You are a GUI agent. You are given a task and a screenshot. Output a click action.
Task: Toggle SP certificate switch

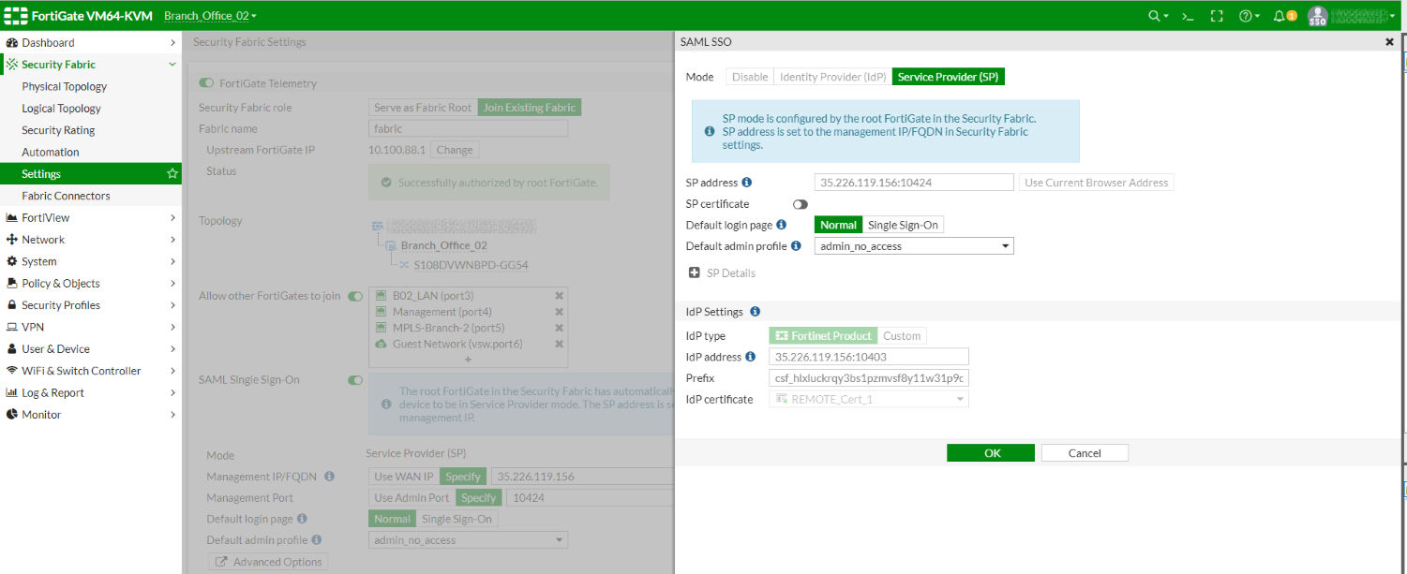coord(801,204)
